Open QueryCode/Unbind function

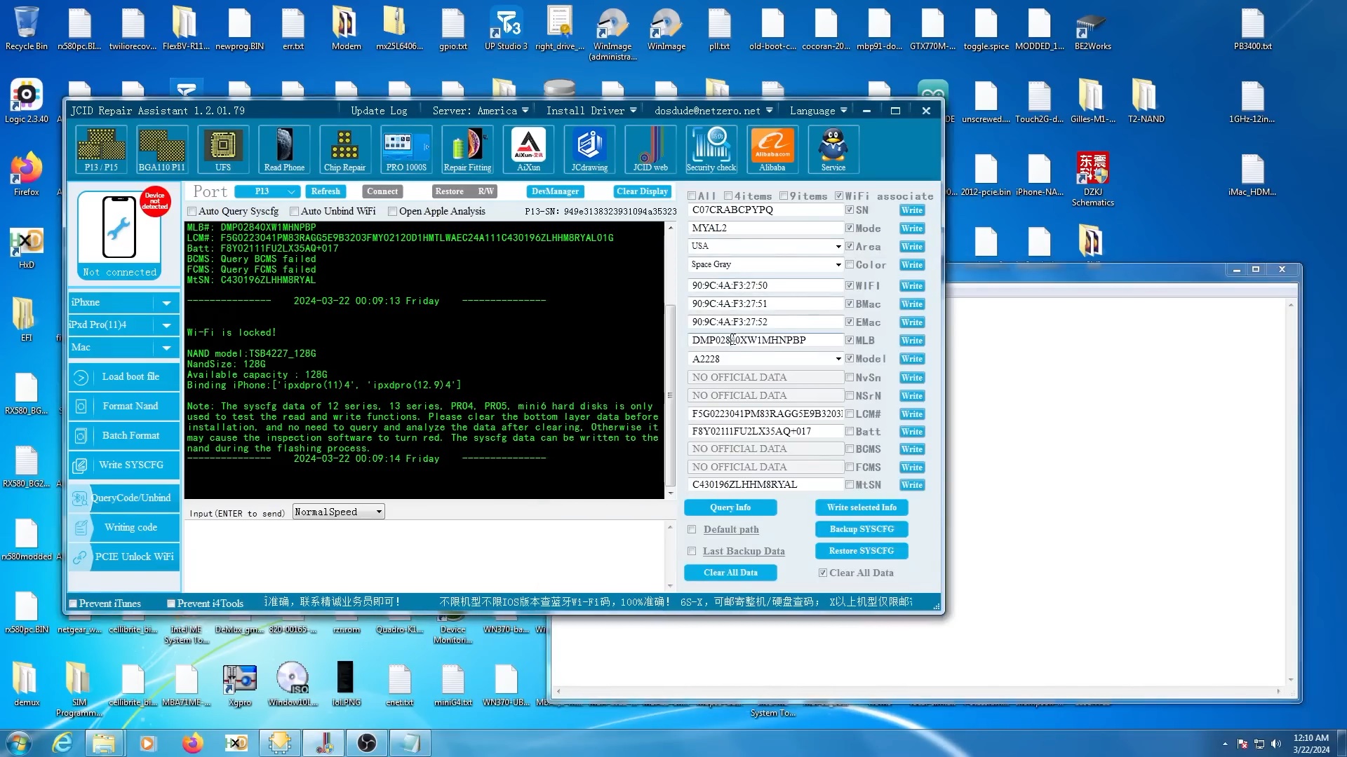[x=124, y=498]
